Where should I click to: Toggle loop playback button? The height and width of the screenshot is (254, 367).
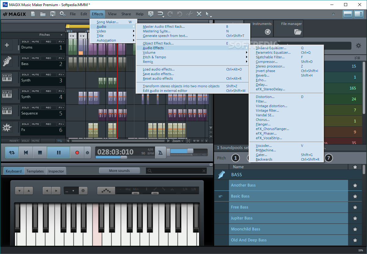(12, 152)
